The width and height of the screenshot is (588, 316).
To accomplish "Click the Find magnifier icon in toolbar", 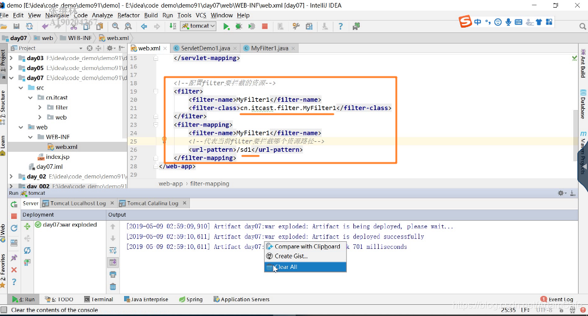I will pyautogui.click(x=115, y=26).
